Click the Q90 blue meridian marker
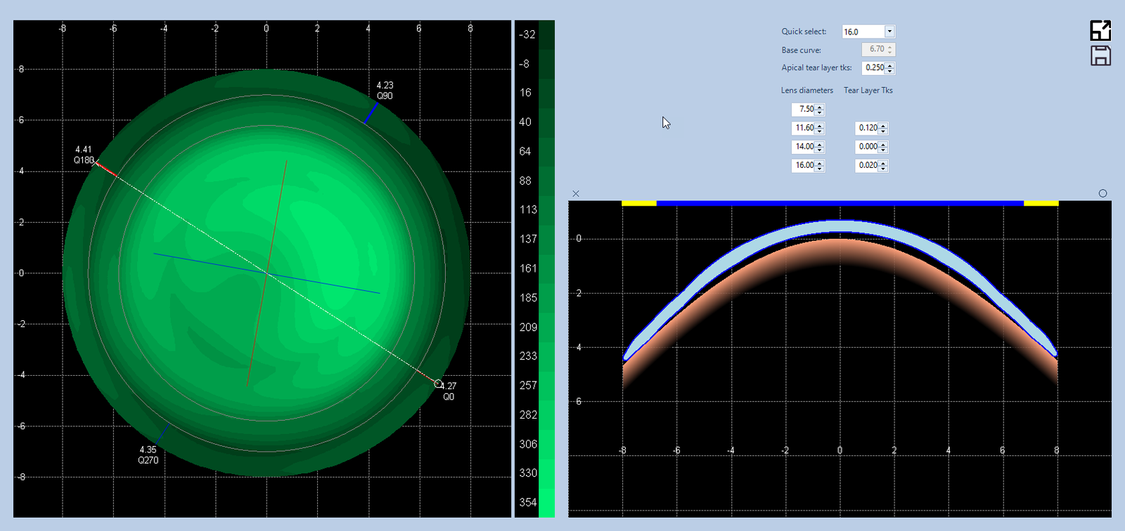The image size is (1125, 531). click(x=371, y=113)
